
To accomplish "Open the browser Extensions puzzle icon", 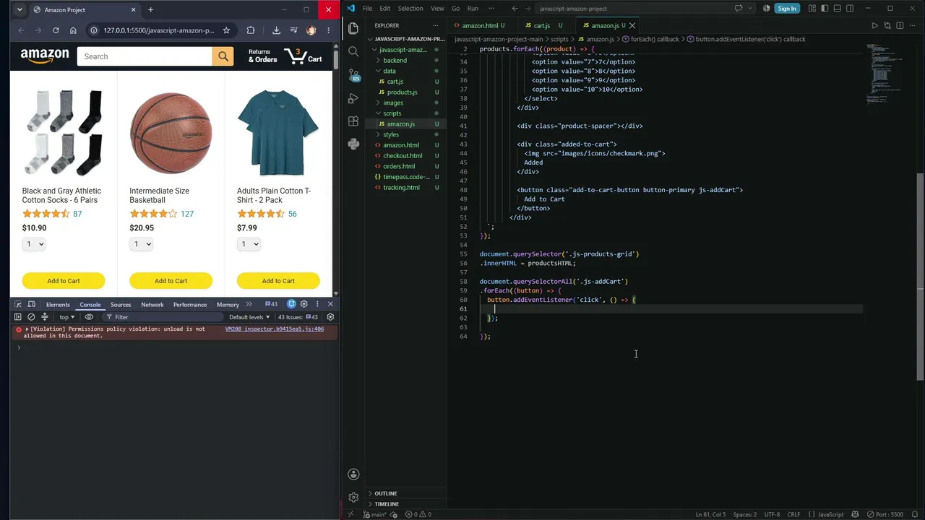I will [x=251, y=30].
